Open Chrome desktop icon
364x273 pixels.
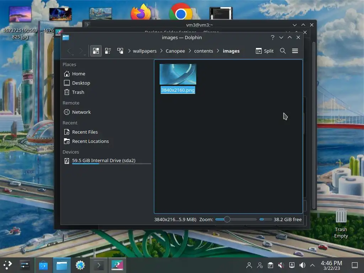(x=181, y=12)
